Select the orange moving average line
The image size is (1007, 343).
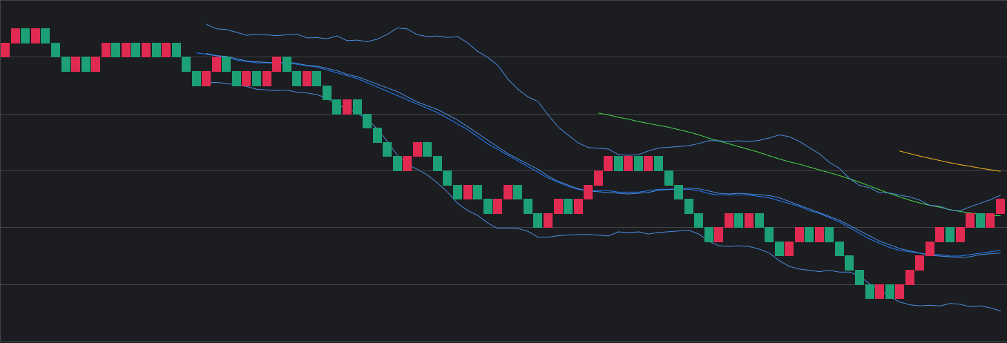[950, 161]
